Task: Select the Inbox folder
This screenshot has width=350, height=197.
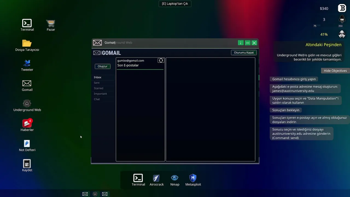Action: (x=103, y=77)
